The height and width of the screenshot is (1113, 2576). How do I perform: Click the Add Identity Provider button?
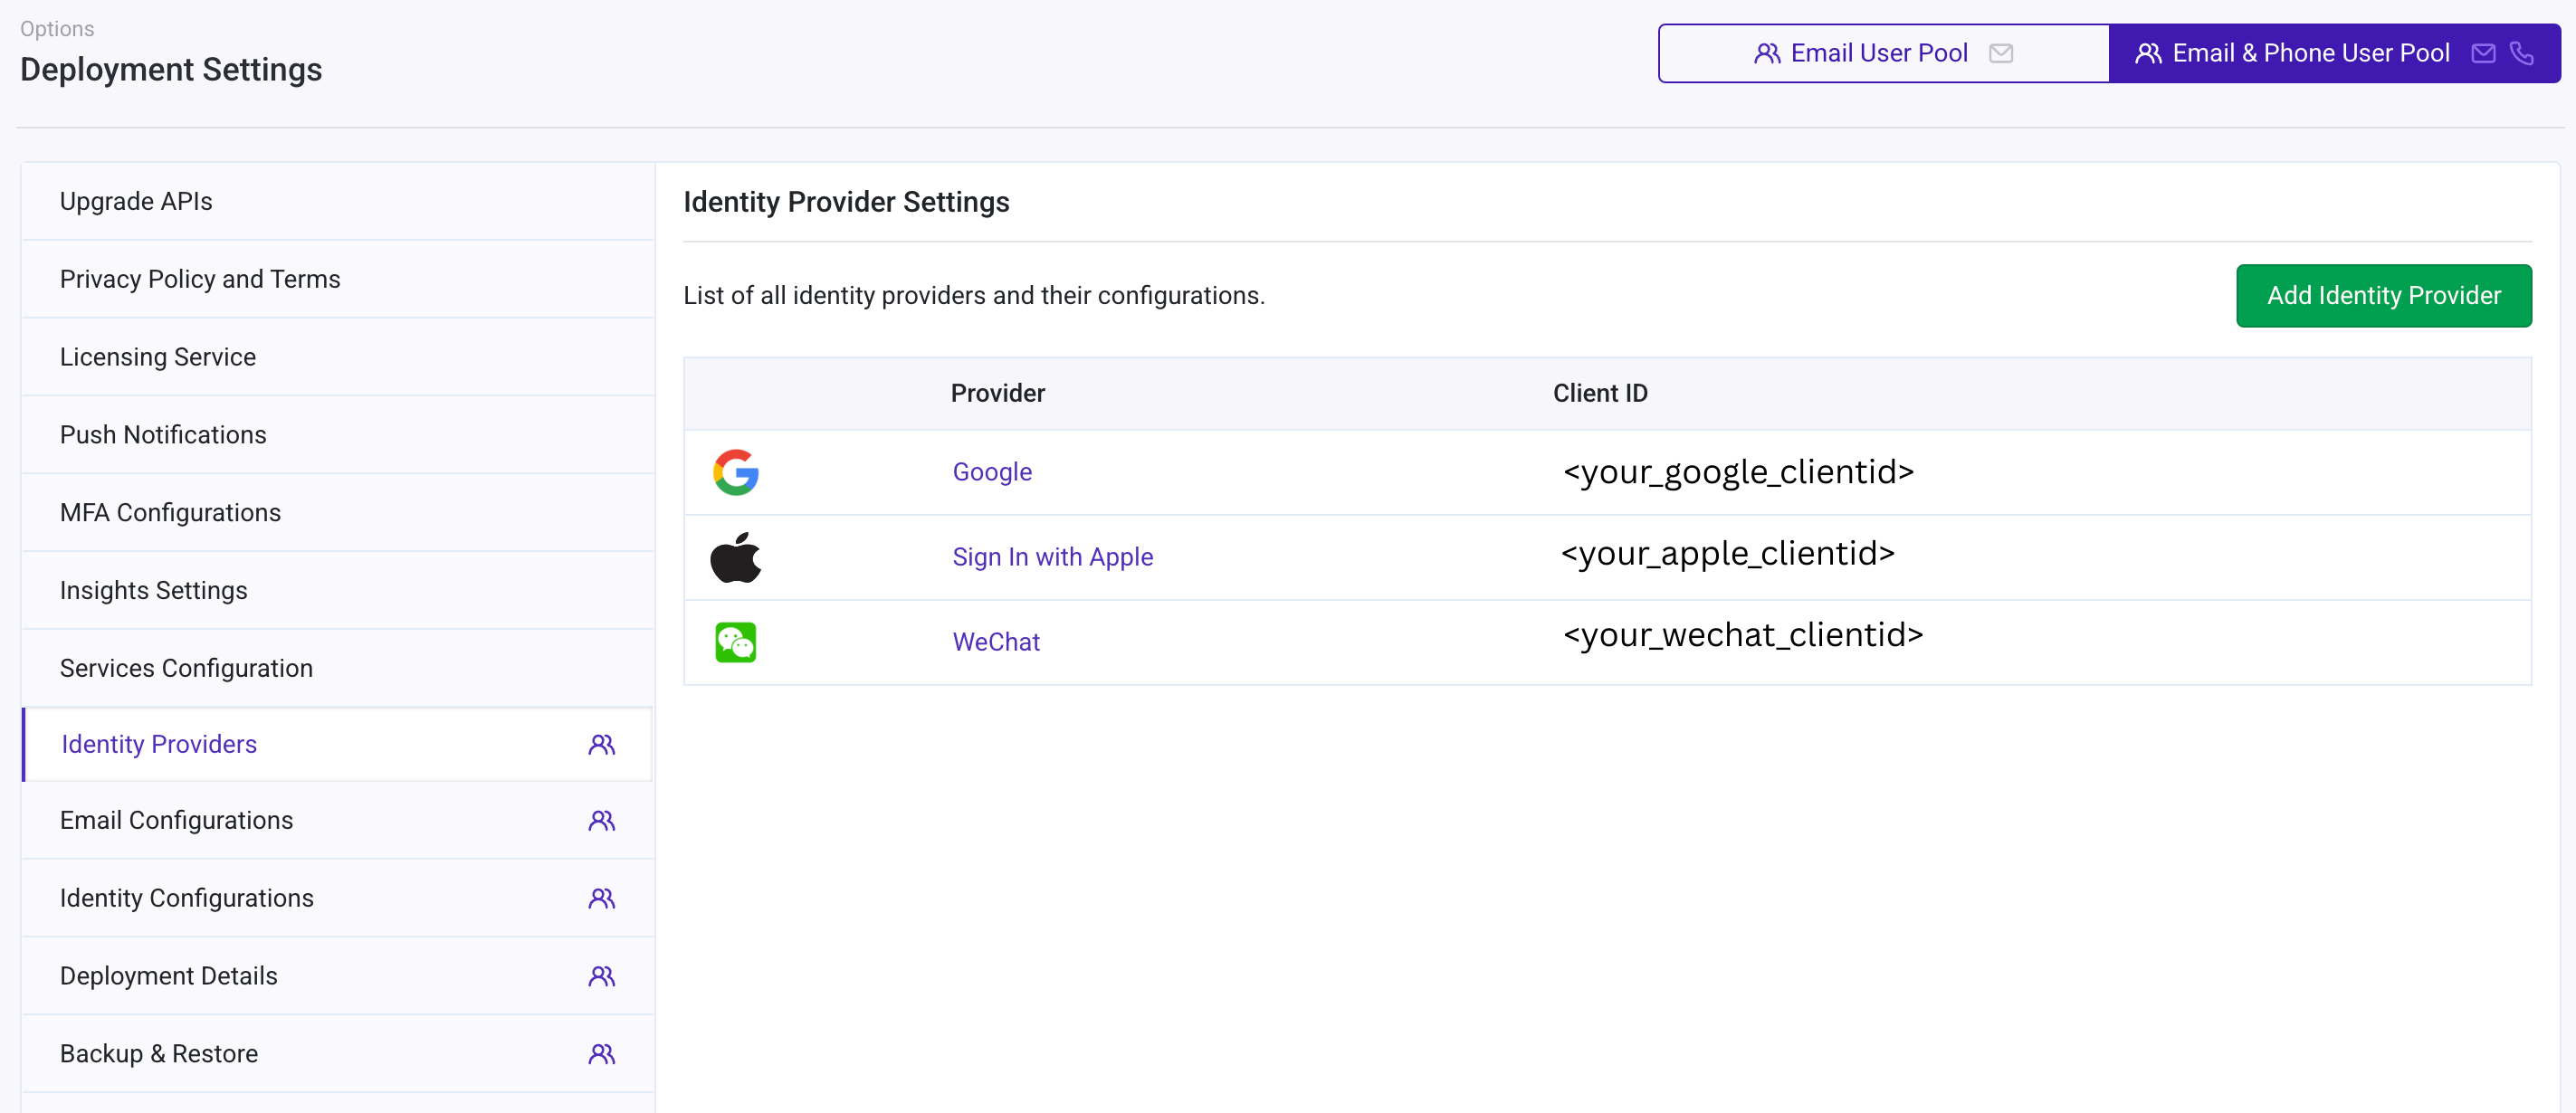(x=2384, y=296)
